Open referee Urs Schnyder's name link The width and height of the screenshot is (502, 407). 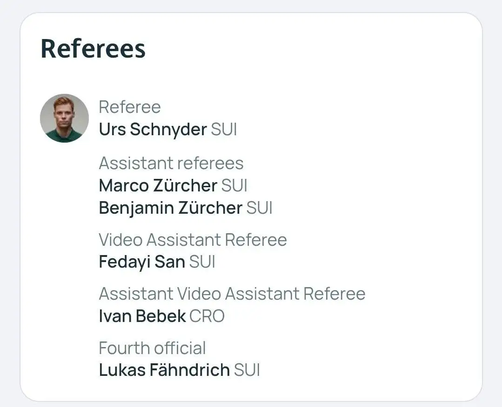153,130
